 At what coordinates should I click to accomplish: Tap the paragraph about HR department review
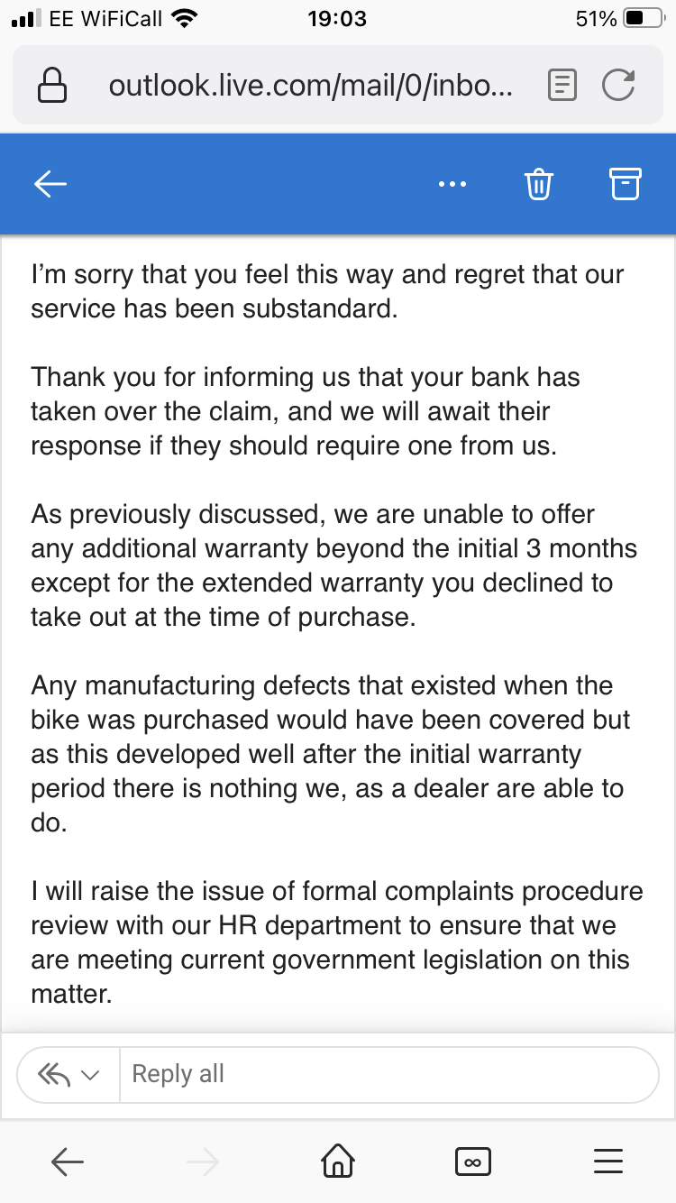pyautogui.click(x=337, y=943)
